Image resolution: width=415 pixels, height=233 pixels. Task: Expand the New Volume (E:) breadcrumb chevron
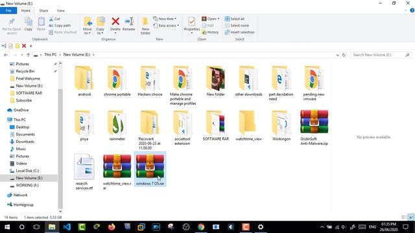point(93,54)
